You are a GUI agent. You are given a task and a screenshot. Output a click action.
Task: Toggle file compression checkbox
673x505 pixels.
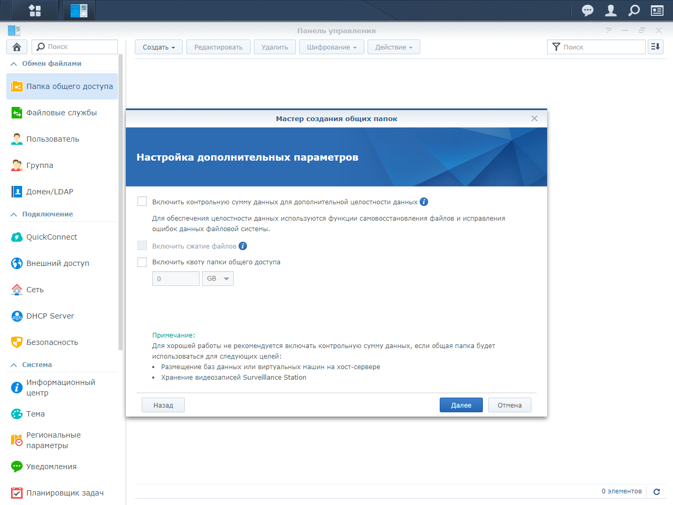[x=142, y=245]
